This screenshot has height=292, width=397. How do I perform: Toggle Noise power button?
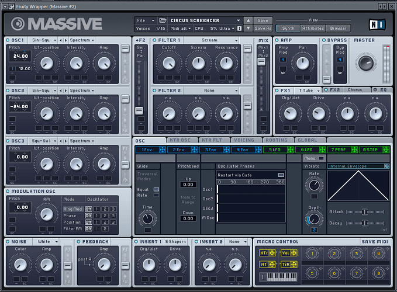pyautogui.click(x=8, y=242)
